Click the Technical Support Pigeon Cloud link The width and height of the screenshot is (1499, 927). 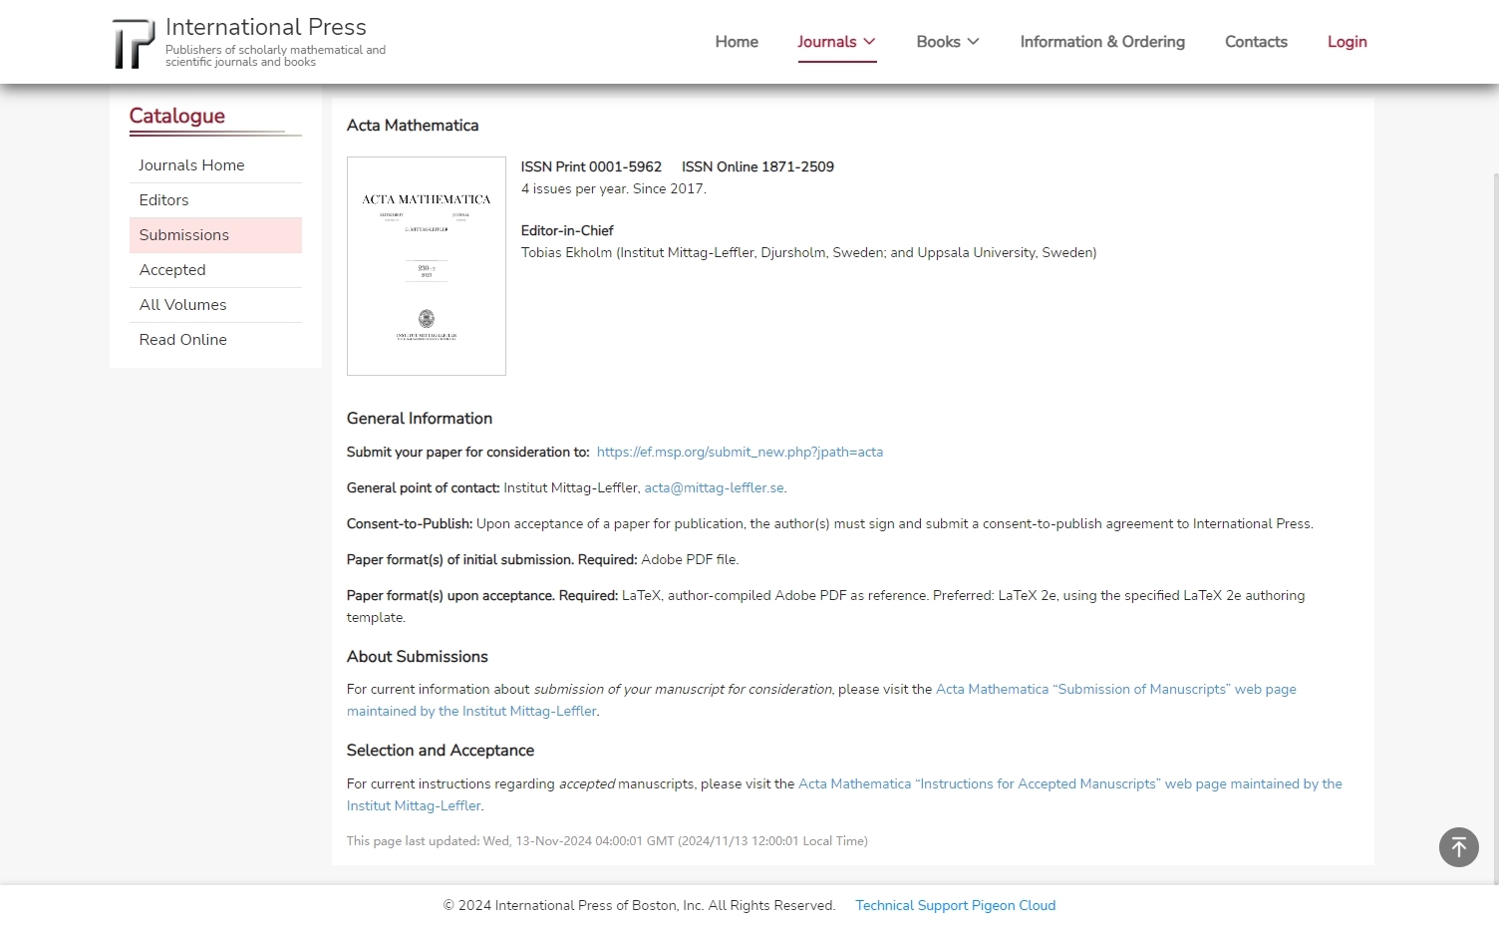[x=955, y=905]
